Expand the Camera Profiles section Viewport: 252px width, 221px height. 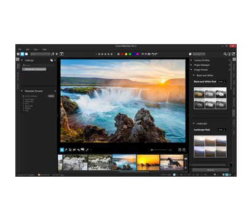191,60
